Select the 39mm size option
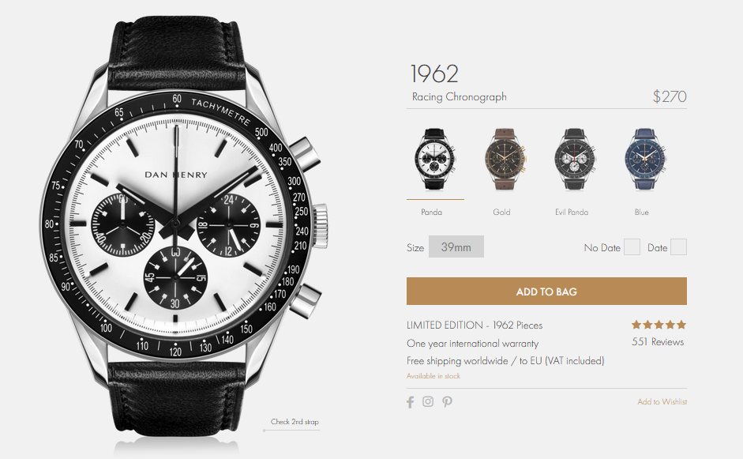Screen dimensions: 743x459 456,246
